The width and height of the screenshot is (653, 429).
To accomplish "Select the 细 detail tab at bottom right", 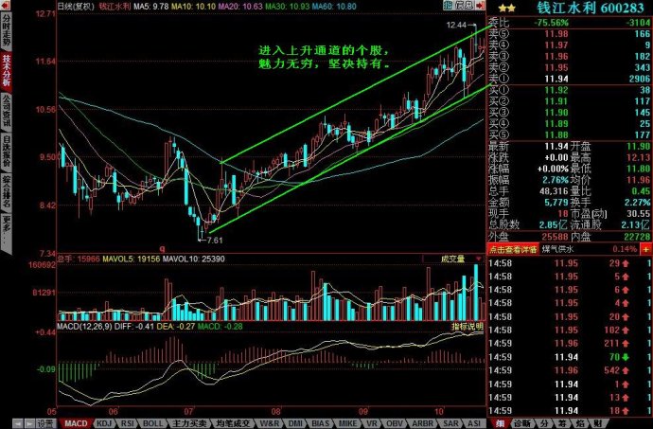I will 501,424.
